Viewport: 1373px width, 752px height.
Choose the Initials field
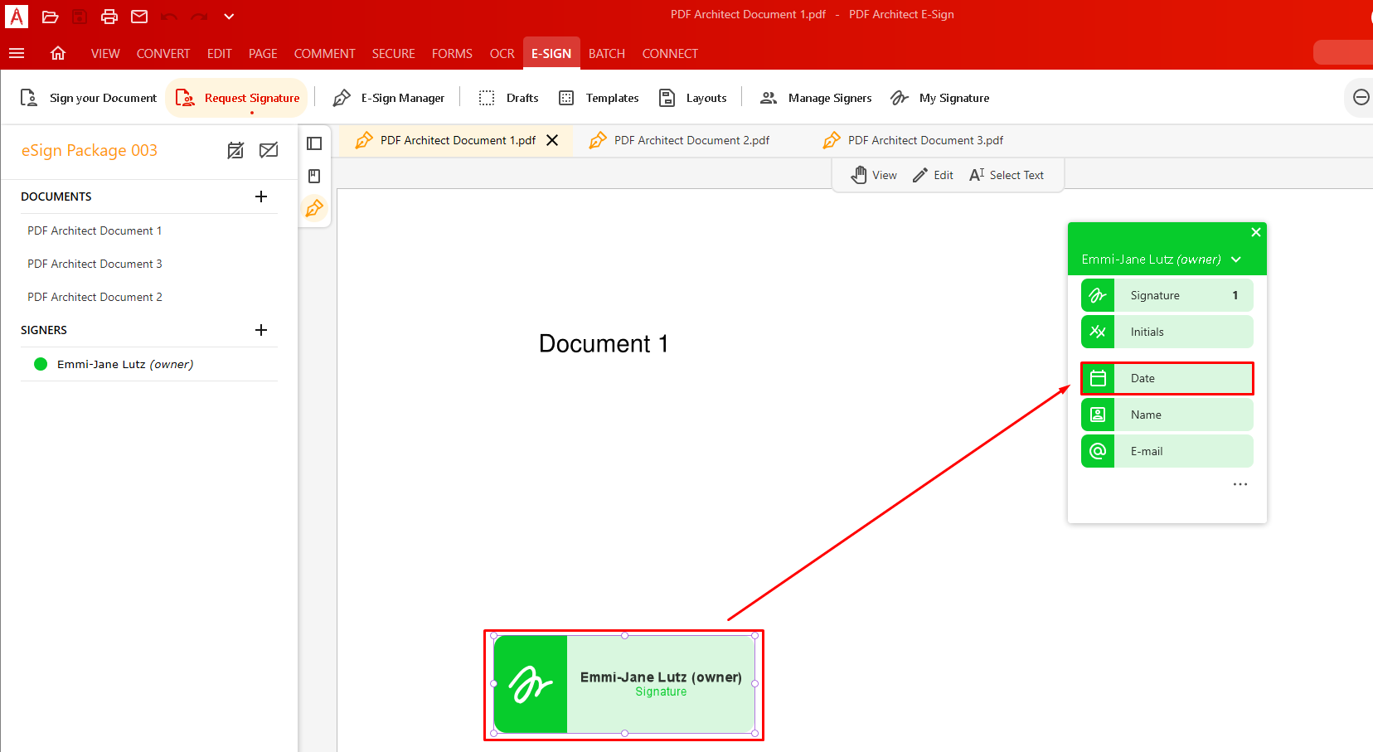1167,332
